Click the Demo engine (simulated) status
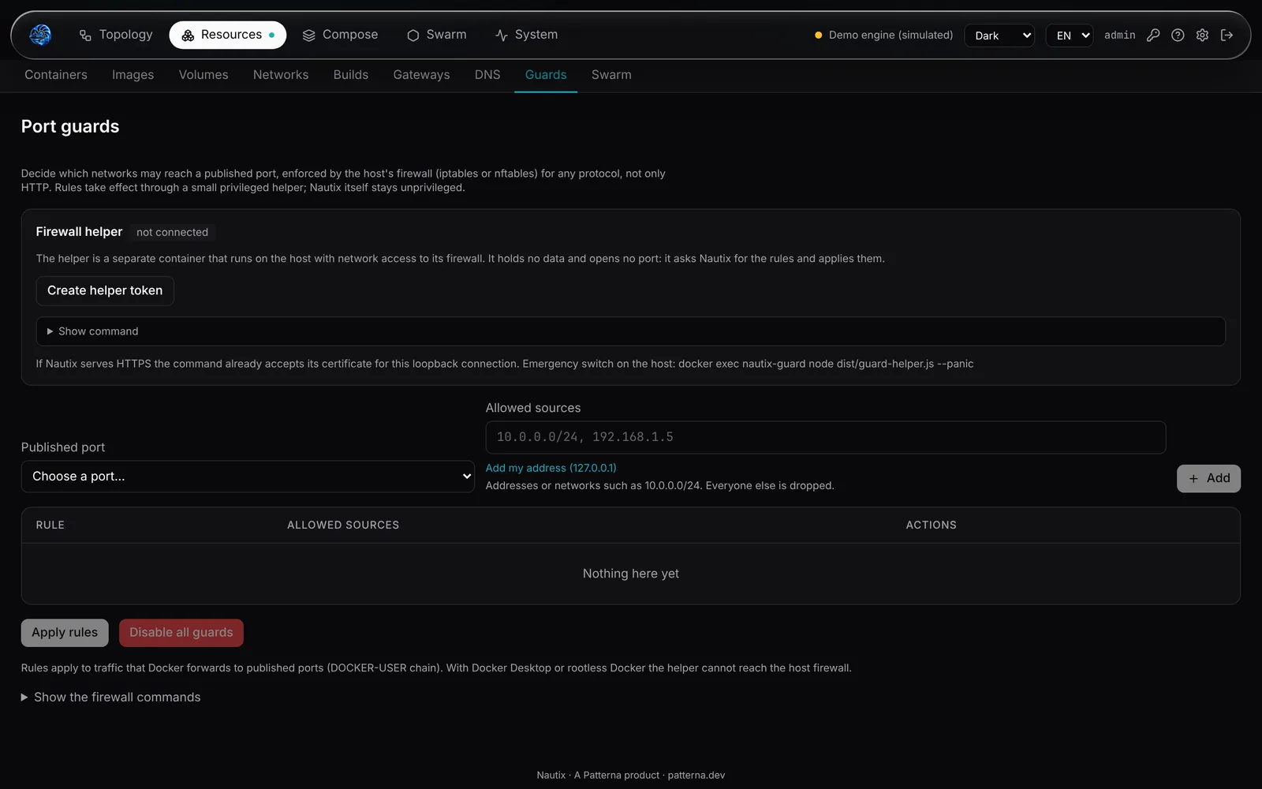 tap(883, 36)
